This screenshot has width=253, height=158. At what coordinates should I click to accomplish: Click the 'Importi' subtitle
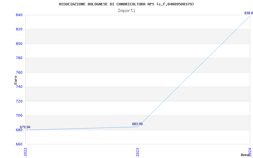tap(126, 11)
